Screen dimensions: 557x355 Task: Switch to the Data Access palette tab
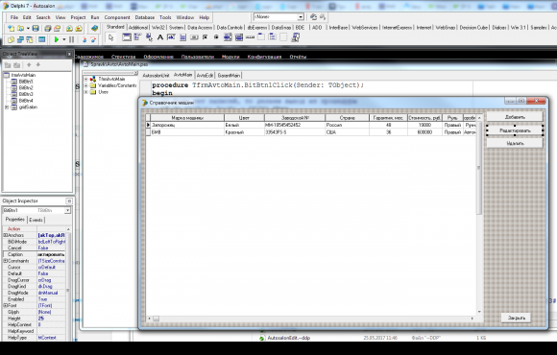click(x=200, y=27)
